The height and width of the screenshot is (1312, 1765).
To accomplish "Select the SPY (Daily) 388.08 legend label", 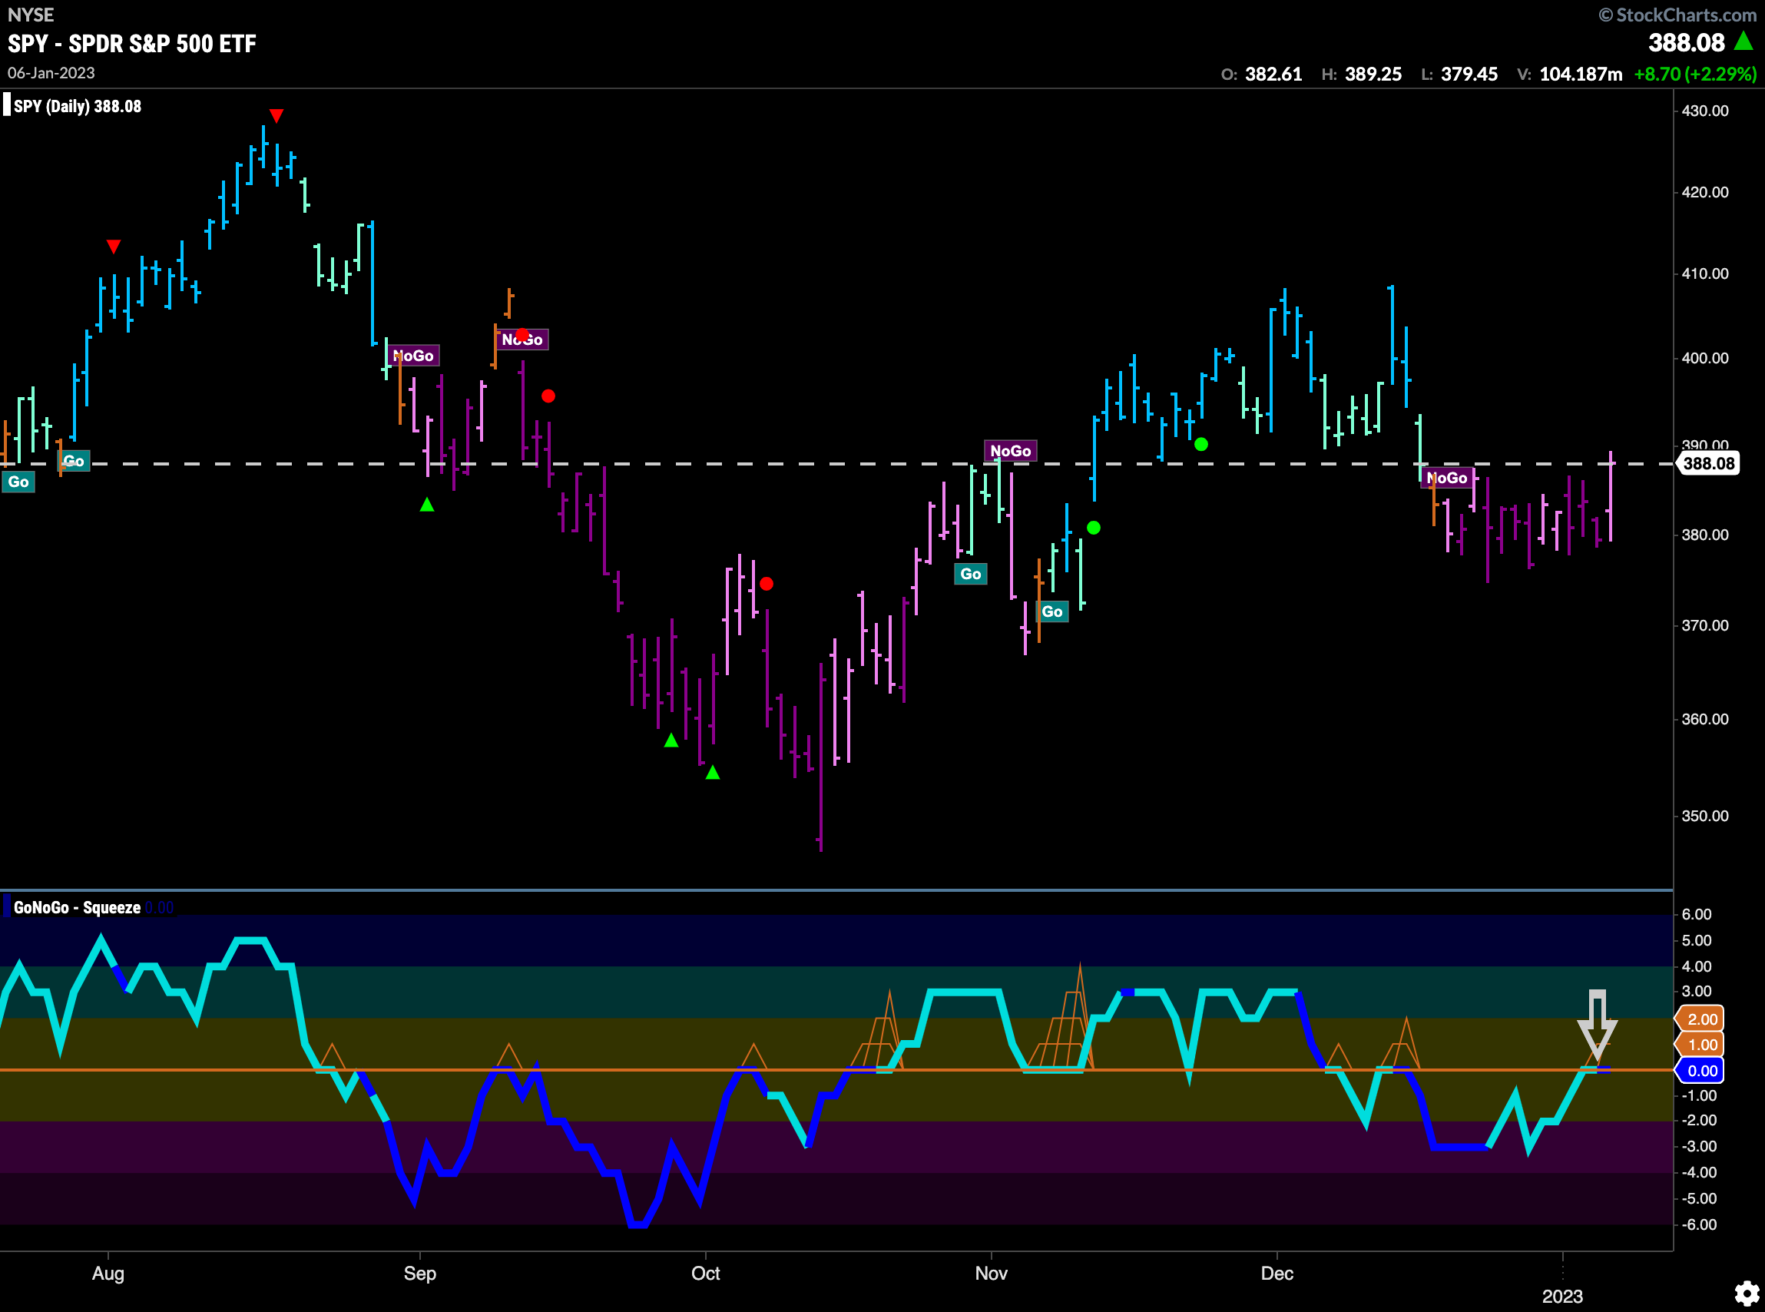I will [x=77, y=107].
